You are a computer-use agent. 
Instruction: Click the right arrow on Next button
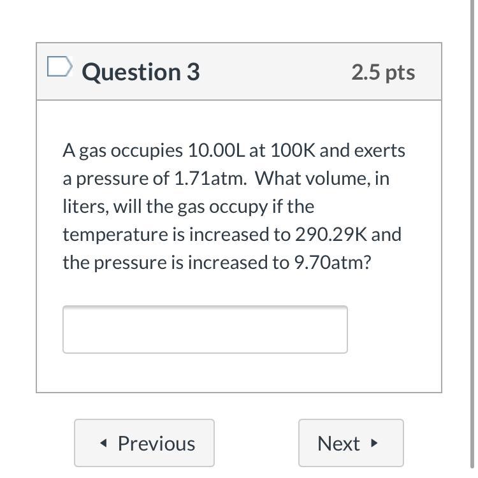(x=374, y=443)
